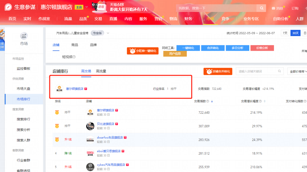
Task: Click help icon next to 短视频
Action: coord(74,57)
